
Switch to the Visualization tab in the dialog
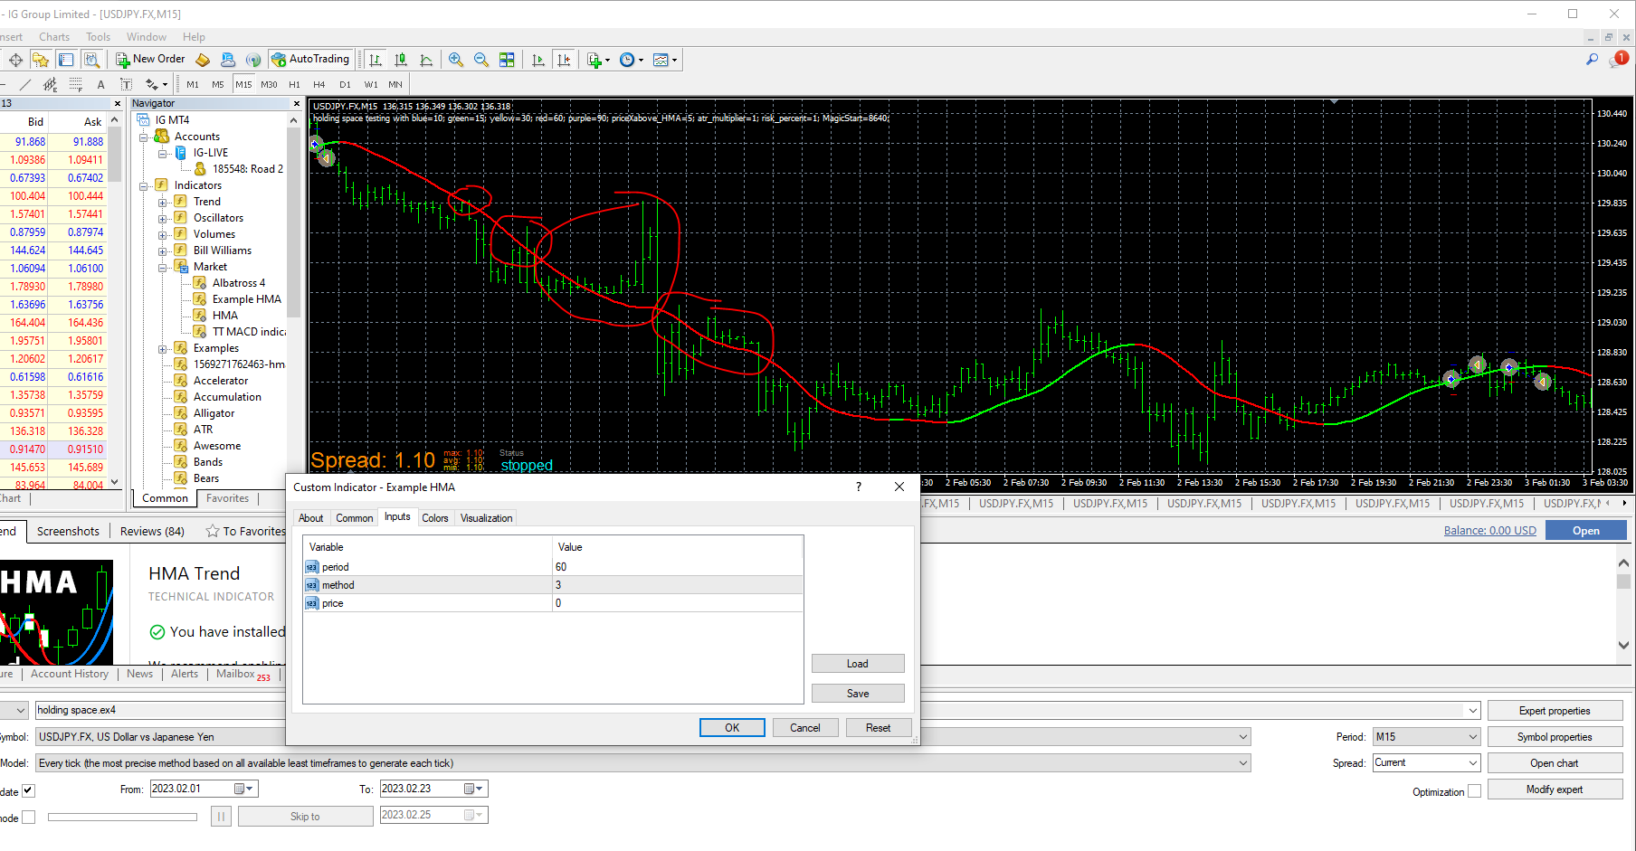click(x=486, y=518)
